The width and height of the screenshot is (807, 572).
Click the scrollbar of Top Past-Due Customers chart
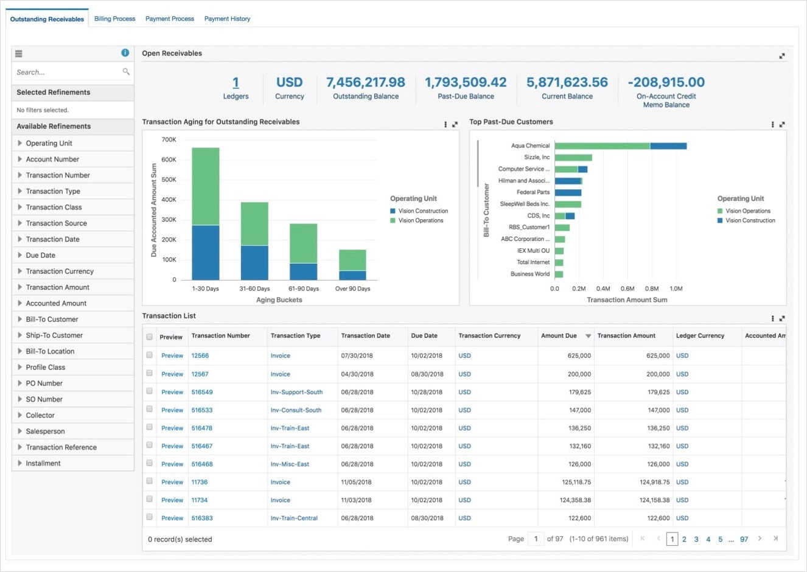(x=478, y=163)
